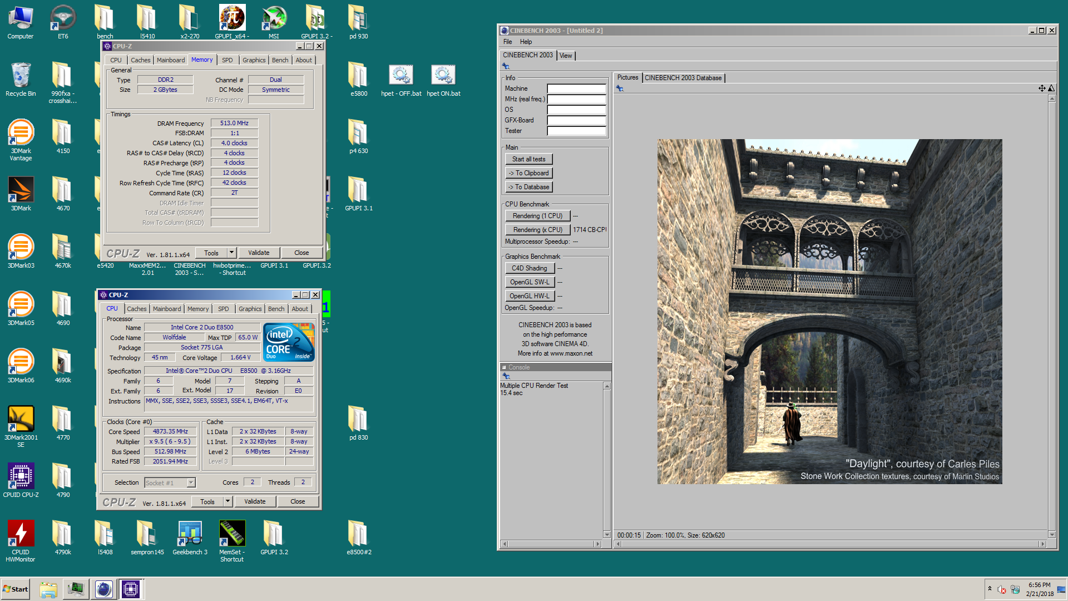This screenshot has height=601, width=1068.
Task: Open Cinebench File menu
Action: (507, 42)
